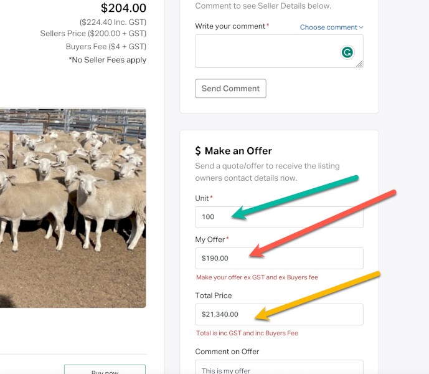This screenshot has width=429, height=374.
Task: Click the red 'Total is inc GST' note
Action: [247, 333]
